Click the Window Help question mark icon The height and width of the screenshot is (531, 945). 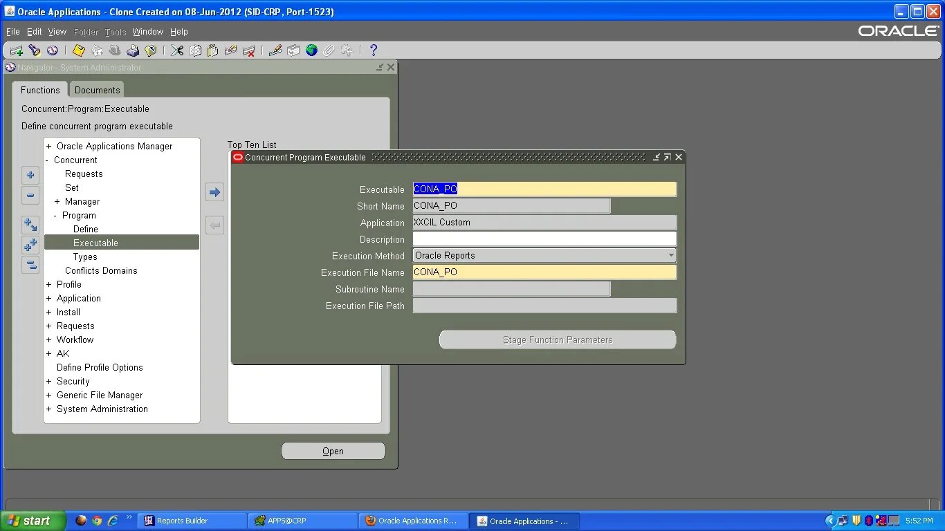(x=374, y=50)
